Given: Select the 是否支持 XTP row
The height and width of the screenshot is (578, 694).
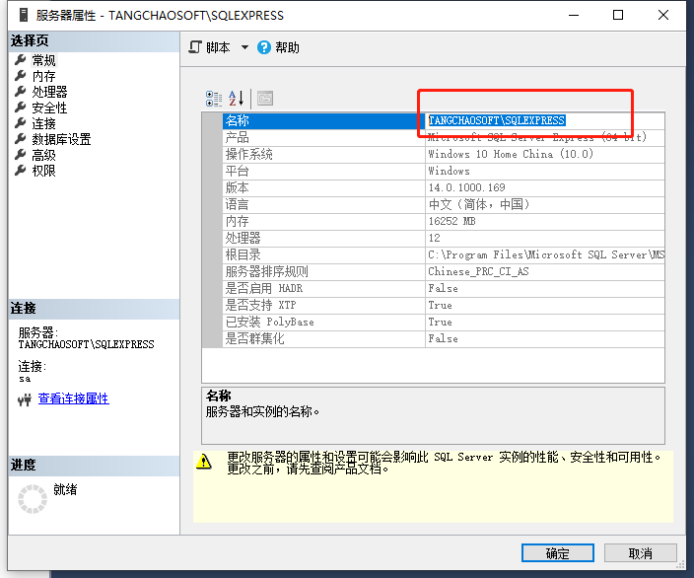Looking at the screenshot, I should (323, 306).
